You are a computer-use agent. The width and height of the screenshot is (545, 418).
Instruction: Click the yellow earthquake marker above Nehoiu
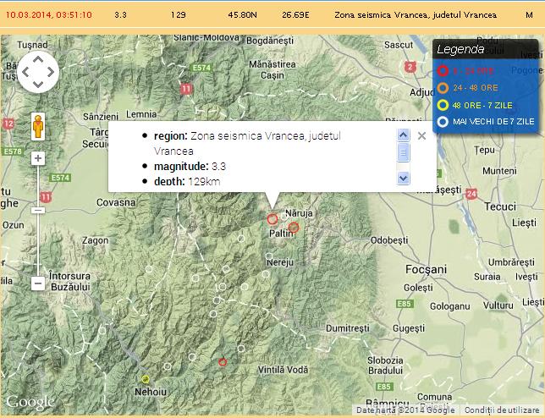click(x=146, y=379)
